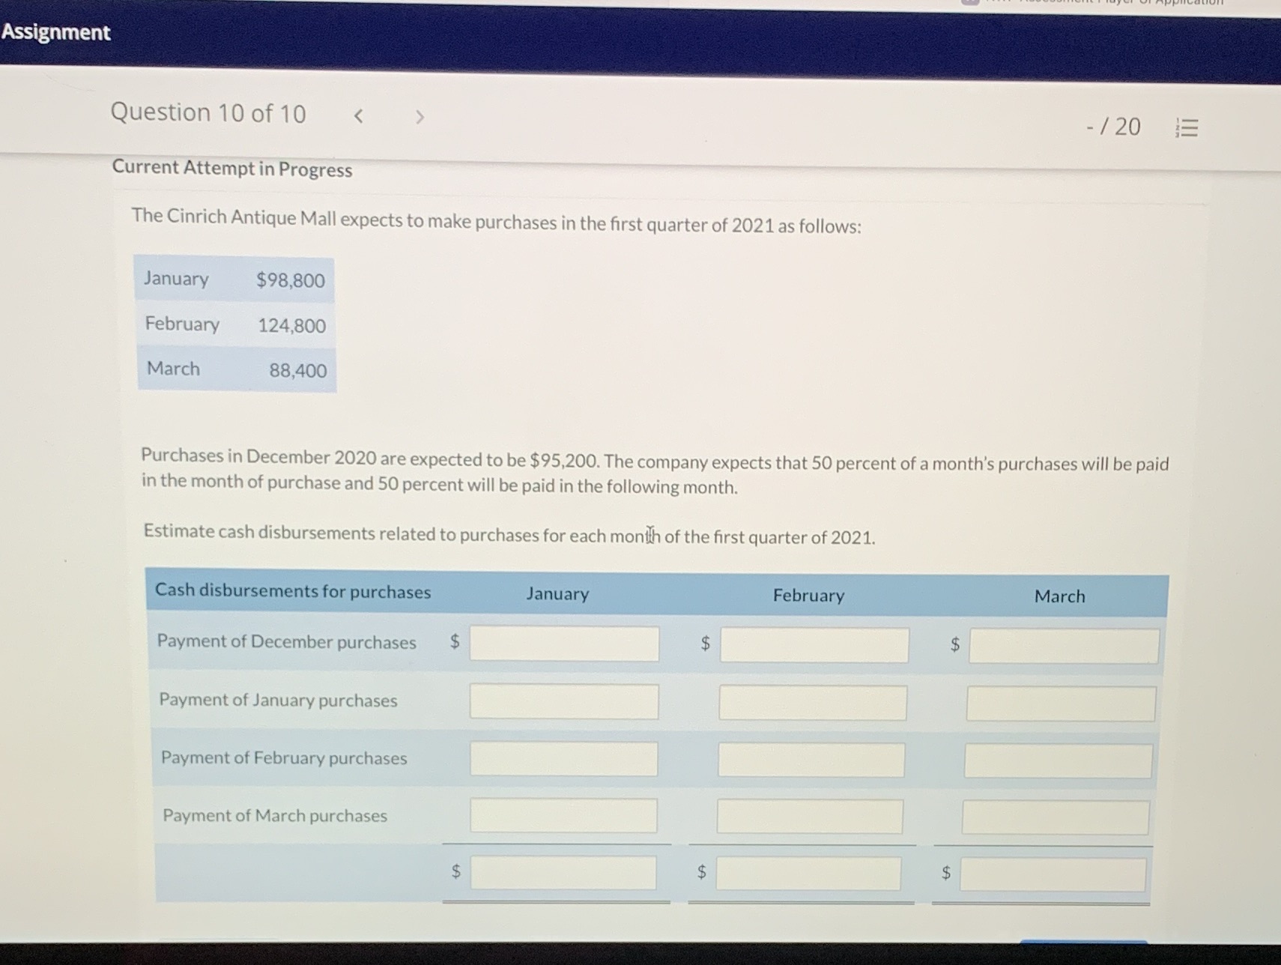Click February field for January purchases payment
1281x965 pixels.
pos(813,703)
